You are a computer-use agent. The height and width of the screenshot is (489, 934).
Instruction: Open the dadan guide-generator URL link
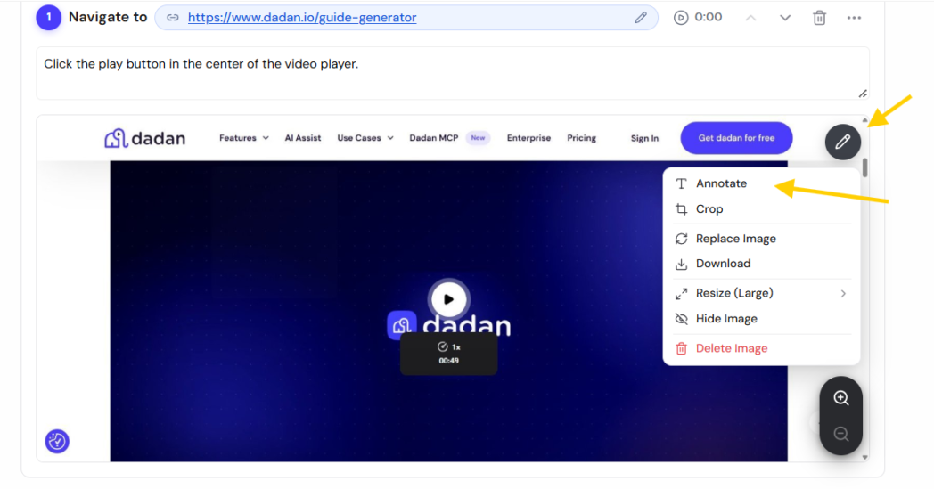pos(302,18)
